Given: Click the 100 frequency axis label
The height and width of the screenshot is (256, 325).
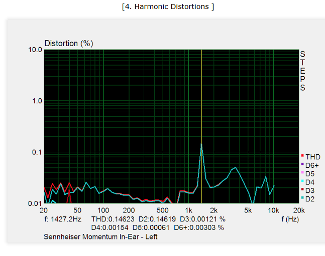Looking at the screenshot, I should pyautogui.click(x=103, y=210).
